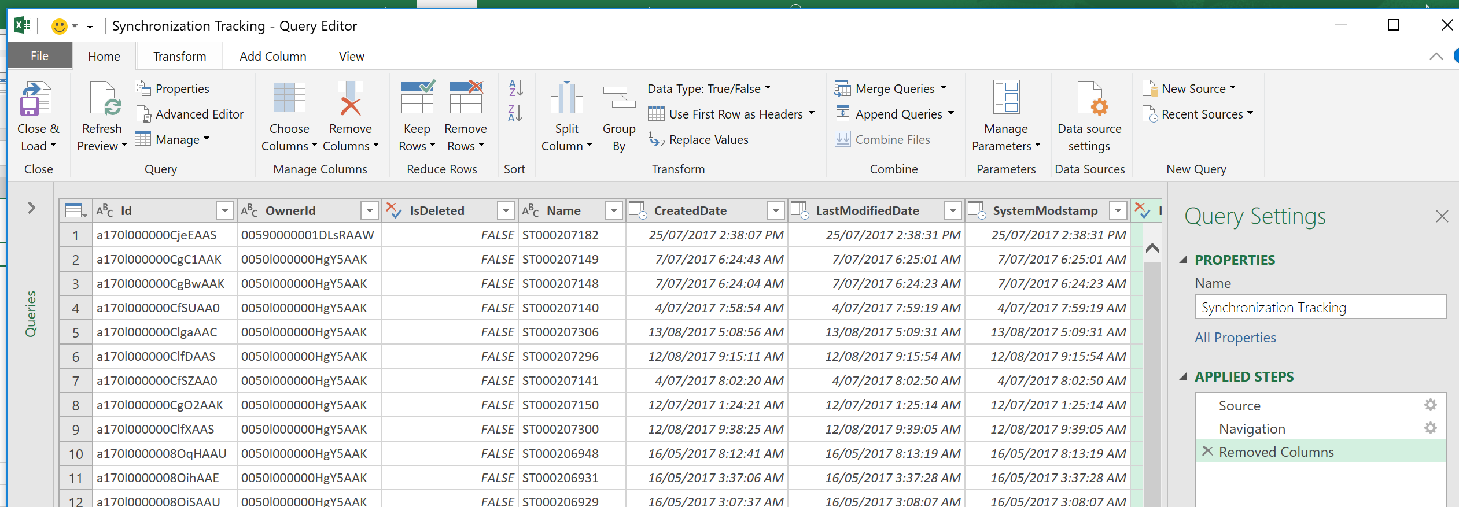Open the Advanced Editor

190,114
